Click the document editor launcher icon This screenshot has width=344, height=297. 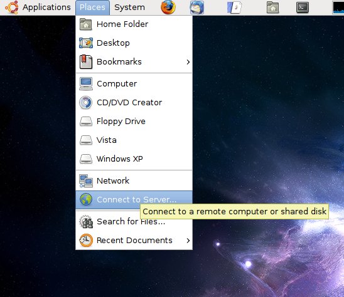(234, 8)
